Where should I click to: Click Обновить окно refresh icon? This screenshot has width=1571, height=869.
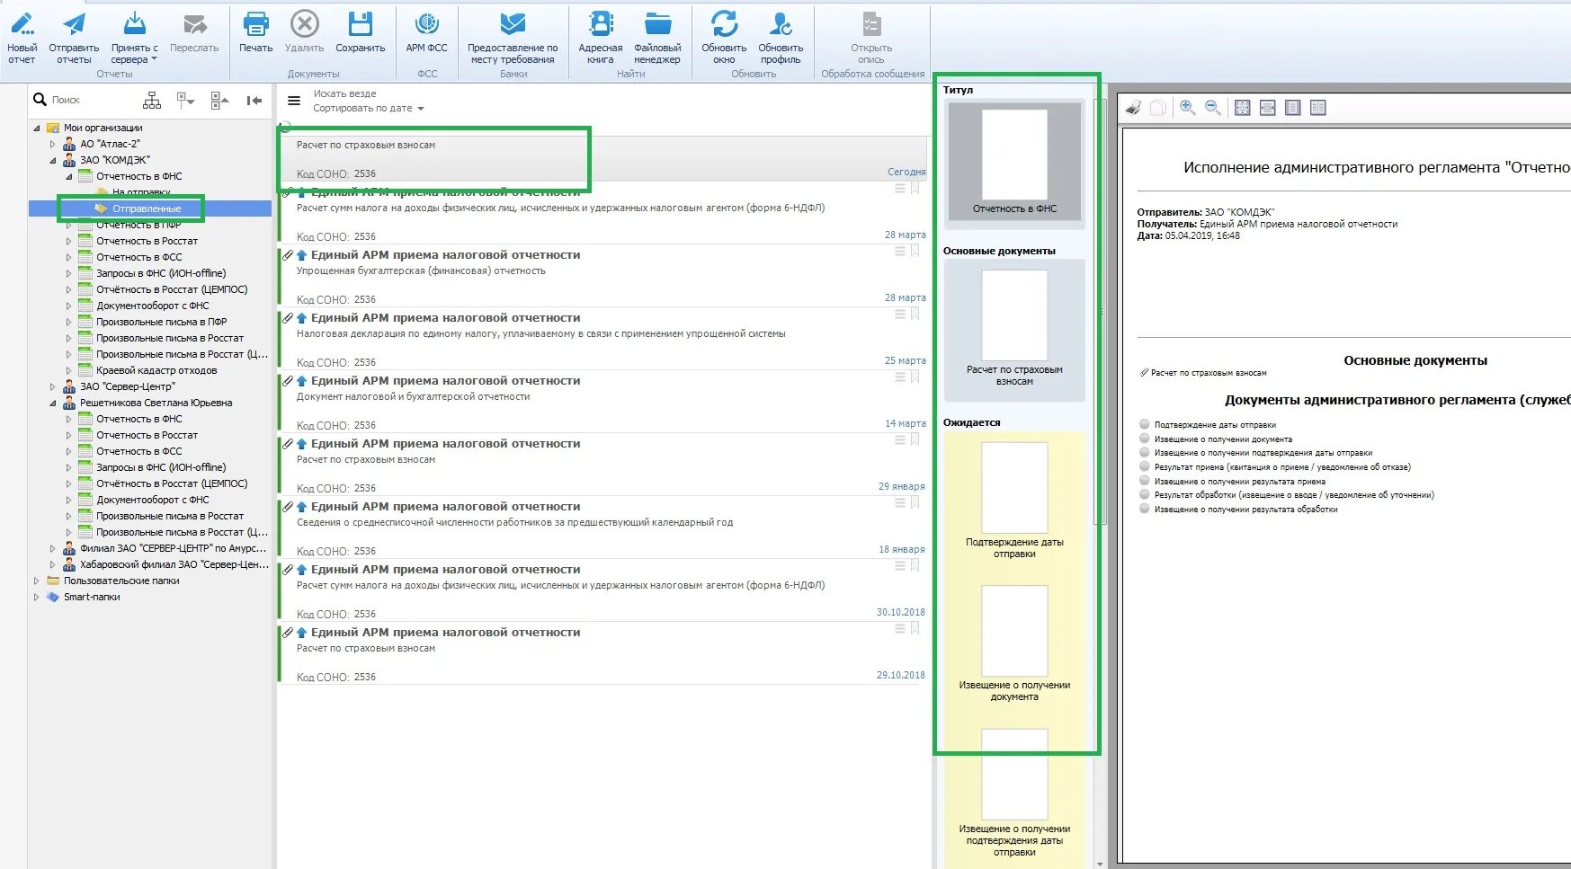click(724, 24)
